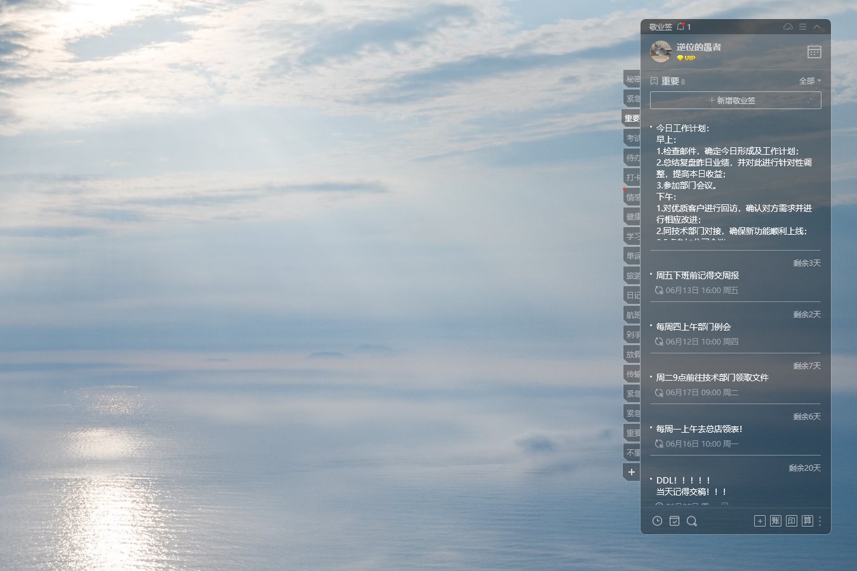
Task: Switch to the 单词 category tab
Action: click(x=632, y=256)
